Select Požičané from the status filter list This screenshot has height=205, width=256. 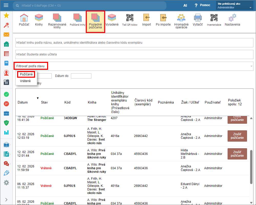(26, 74)
